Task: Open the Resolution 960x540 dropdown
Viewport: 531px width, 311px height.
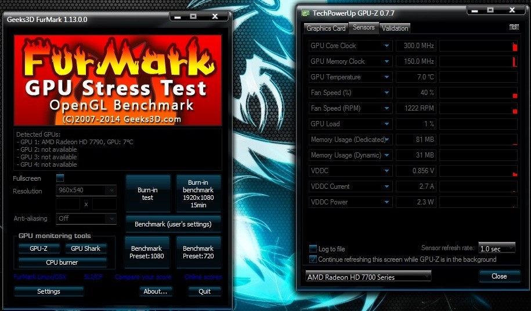Action: (86, 191)
